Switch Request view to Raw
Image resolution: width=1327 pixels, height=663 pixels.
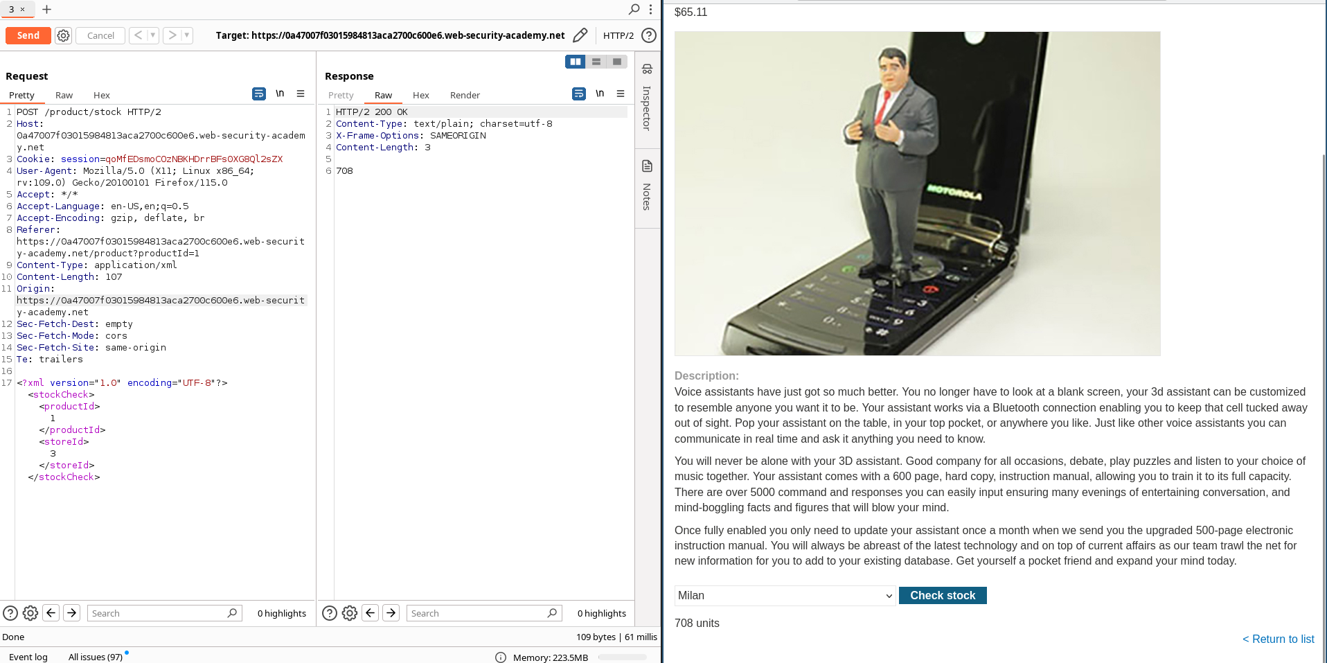pos(64,95)
